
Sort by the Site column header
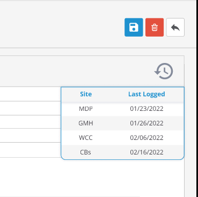[86, 94]
